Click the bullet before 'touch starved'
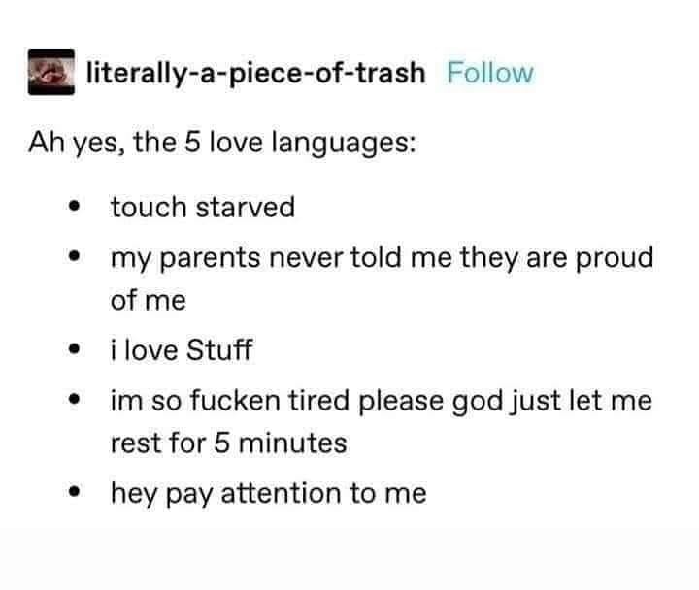The width and height of the screenshot is (699, 590). coord(74,208)
